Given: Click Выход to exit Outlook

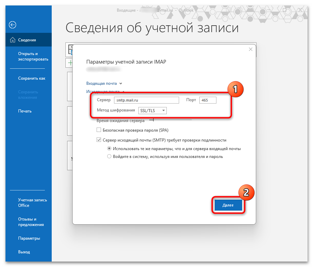Looking at the screenshot, I should (24, 252).
